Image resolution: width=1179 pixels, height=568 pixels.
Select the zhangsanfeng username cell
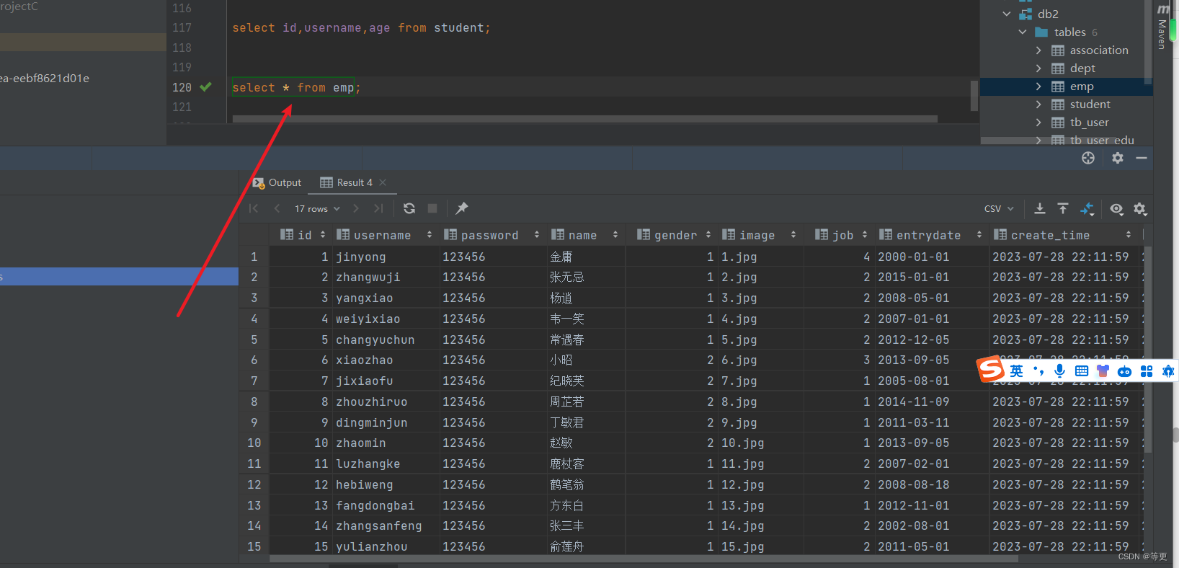386,525
